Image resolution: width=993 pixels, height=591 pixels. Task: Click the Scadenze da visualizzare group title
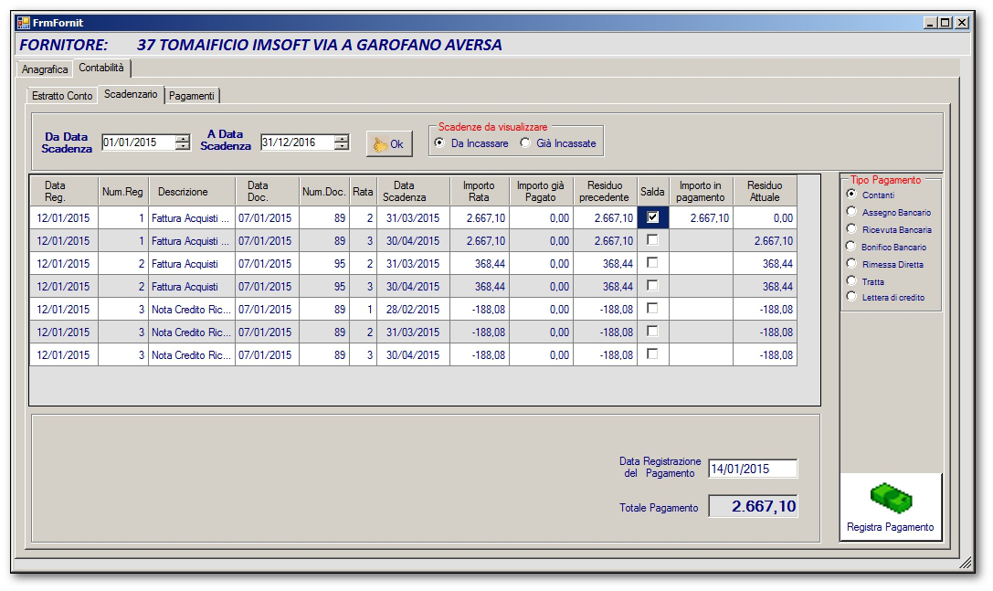pyautogui.click(x=492, y=127)
